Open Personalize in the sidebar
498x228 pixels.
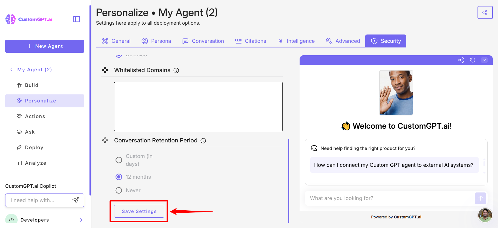[45, 101]
